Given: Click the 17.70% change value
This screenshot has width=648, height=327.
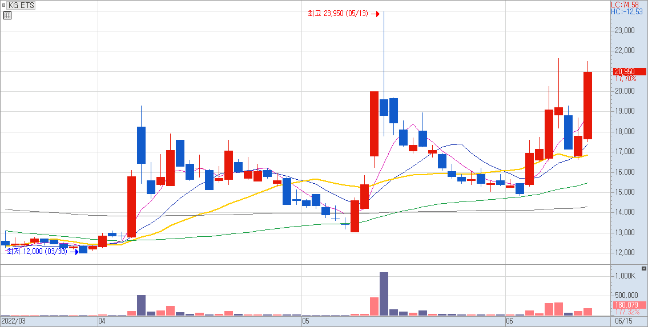Looking at the screenshot, I should point(625,78).
